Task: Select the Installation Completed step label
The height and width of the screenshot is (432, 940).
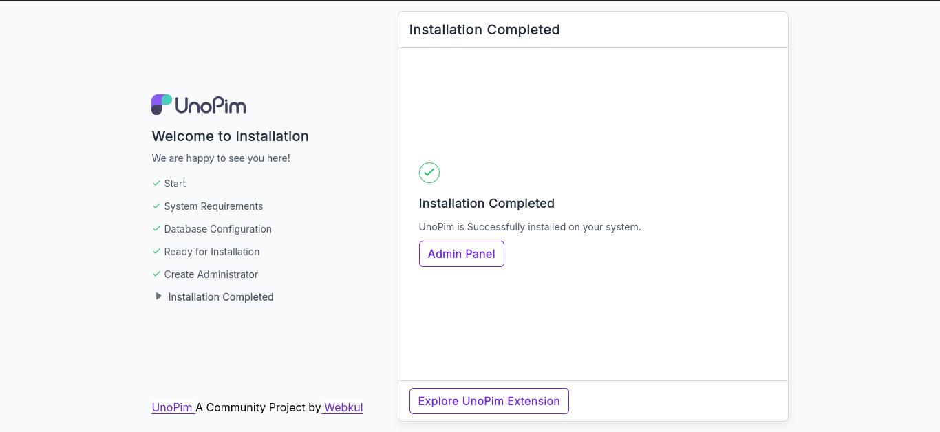Action: pyautogui.click(x=221, y=297)
